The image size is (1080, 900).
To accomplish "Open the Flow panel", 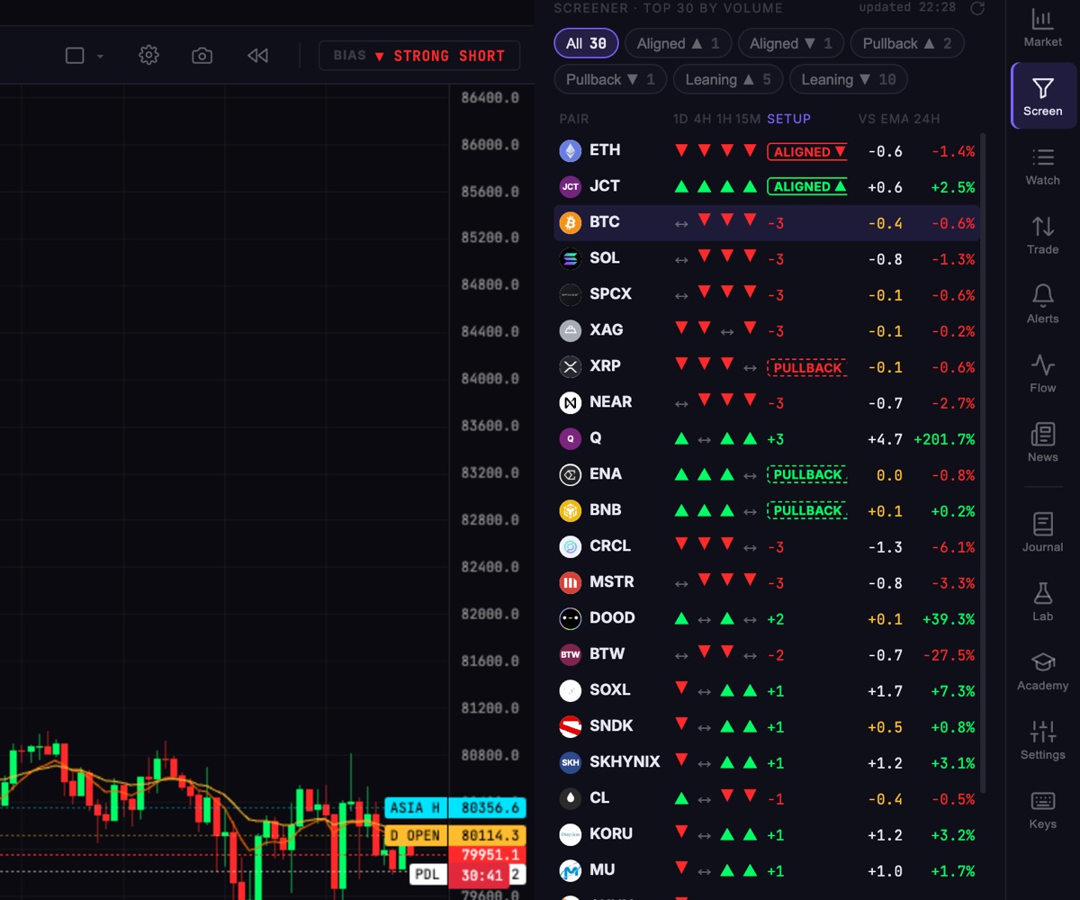I will (x=1042, y=374).
